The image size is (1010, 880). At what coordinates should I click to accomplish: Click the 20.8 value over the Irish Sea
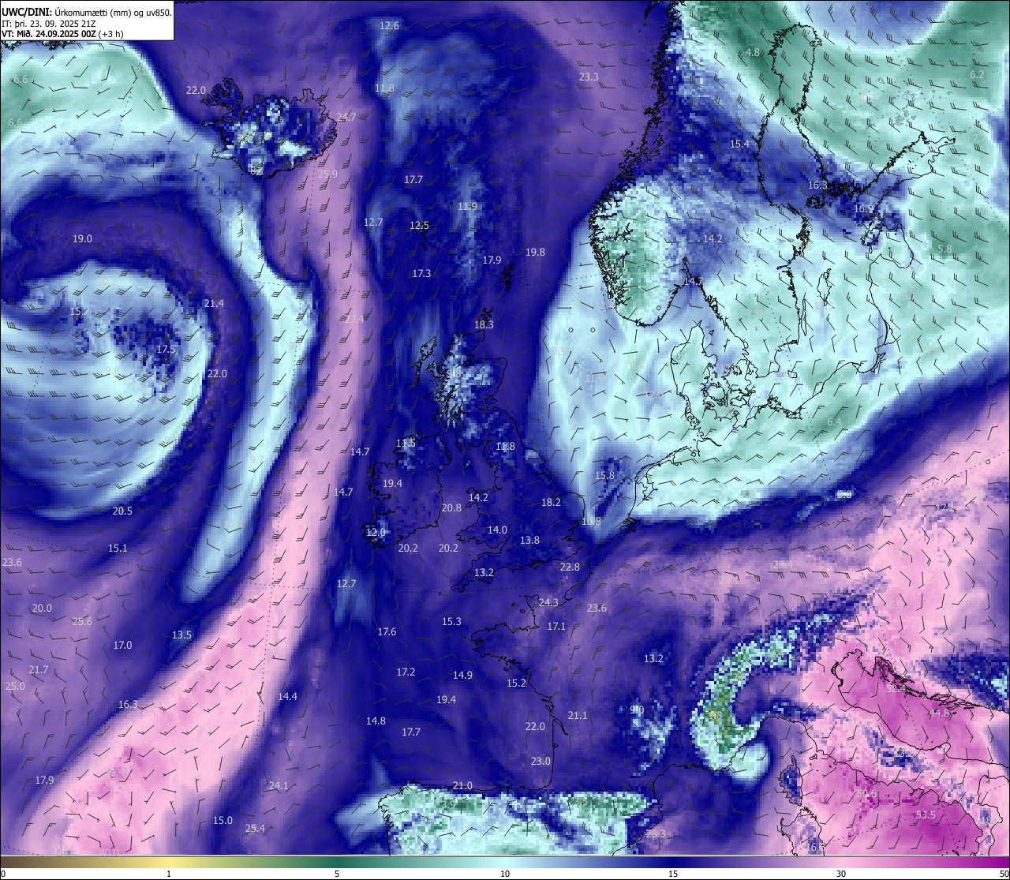point(451,508)
